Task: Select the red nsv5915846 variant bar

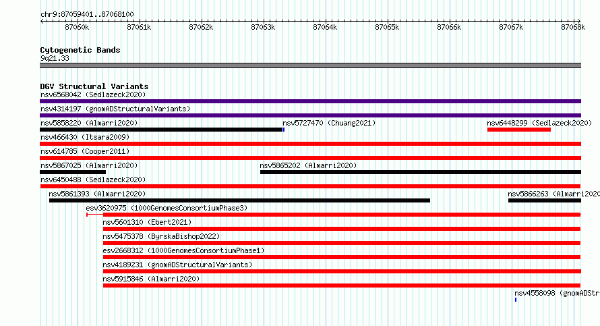Action: click(x=342, y=286)
